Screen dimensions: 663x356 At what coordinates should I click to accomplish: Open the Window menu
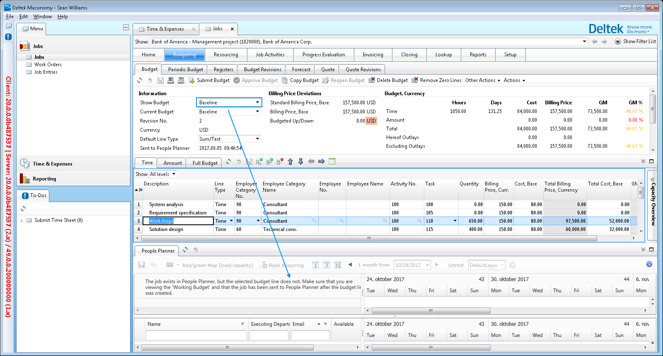click(x=42, y=17)
